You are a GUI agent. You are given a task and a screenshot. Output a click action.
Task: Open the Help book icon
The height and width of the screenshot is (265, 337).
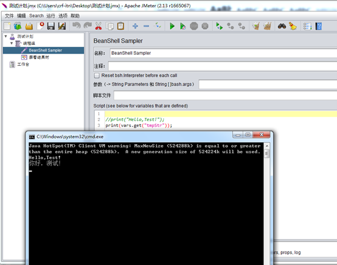coord(319,26)
